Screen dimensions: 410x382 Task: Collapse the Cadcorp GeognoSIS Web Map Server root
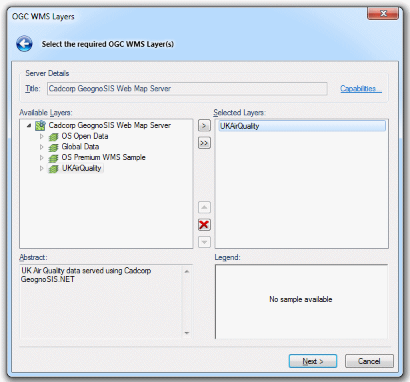[x=29, y=125]
